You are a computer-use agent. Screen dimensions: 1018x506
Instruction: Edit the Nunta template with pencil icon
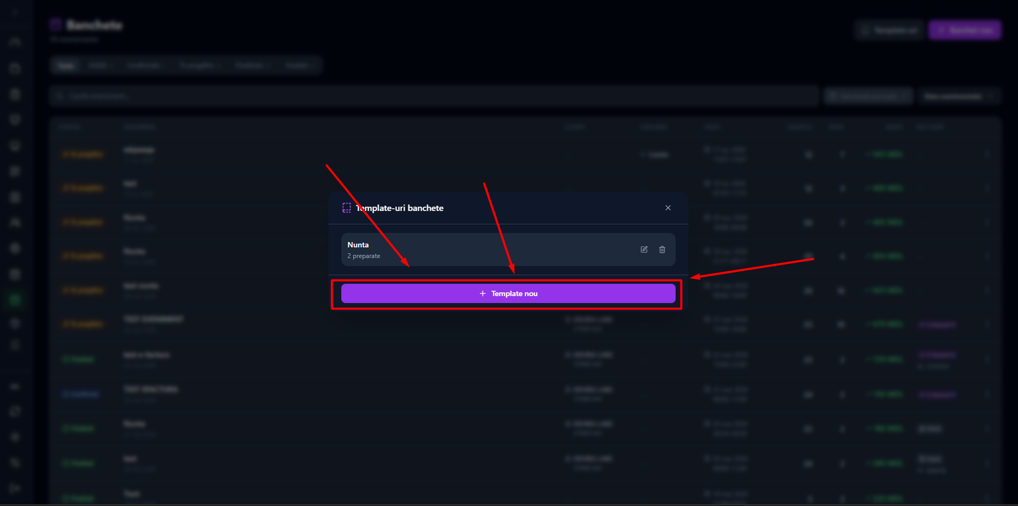[x=644, y=250]
